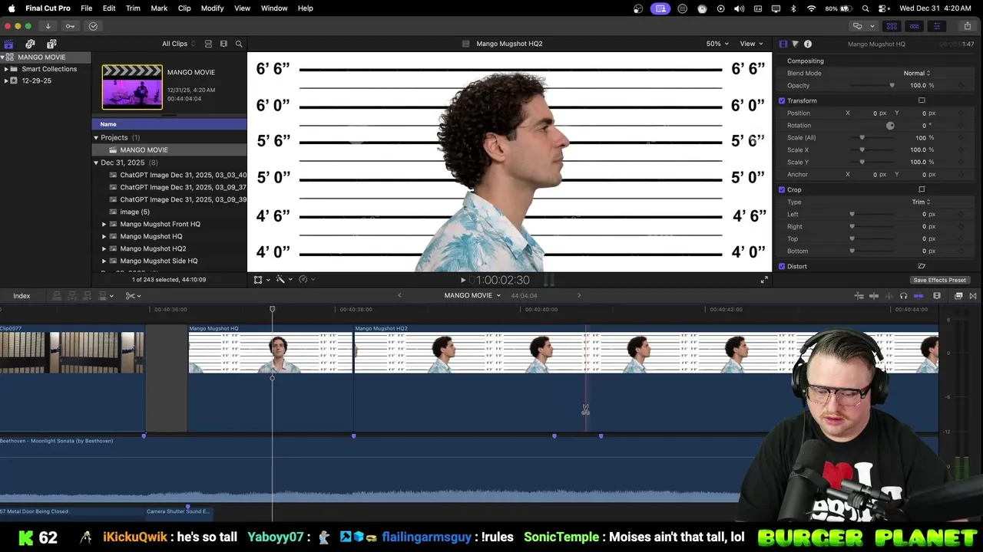Open the enhancements magic wand menu

pos(283,280)
